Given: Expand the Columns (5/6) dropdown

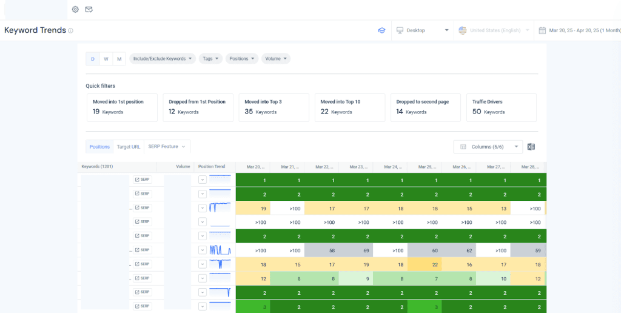Looking at the screenshot, I should [488, 147].
